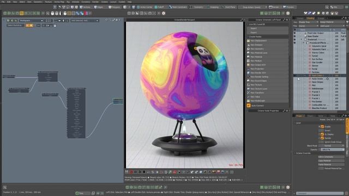Click the yellow highlighted layout icon in the left toolbar
The height and width of the screenshot is (196, 349).
(x=22, y=13)
